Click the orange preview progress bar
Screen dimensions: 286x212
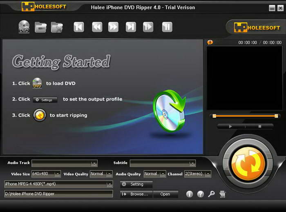click(245, 116)
